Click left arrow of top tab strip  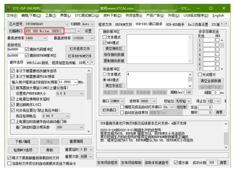click(222, 24)
